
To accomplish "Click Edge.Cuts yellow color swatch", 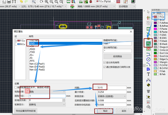I will (x=155, y=59).
